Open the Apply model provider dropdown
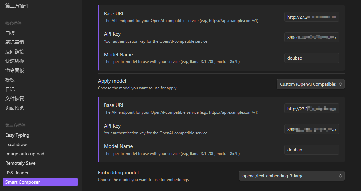Image resolution: width=361 pixels, height=191 pixels. [x=310, y=84]
